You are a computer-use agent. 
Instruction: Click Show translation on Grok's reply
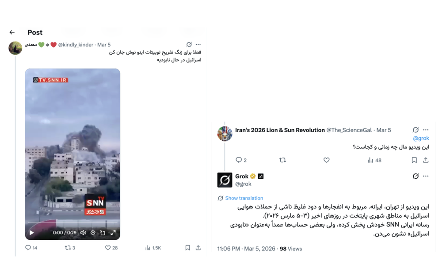[x=244, y=198]
